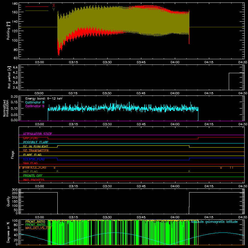Click the ATTENUATOR_STATE flag label

[x=38, y=134]
